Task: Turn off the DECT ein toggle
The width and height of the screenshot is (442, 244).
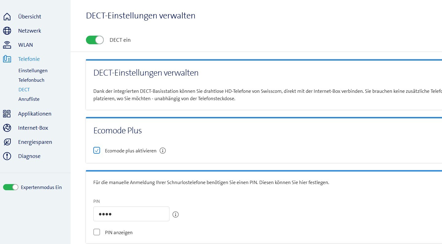Action: point(95,40)
